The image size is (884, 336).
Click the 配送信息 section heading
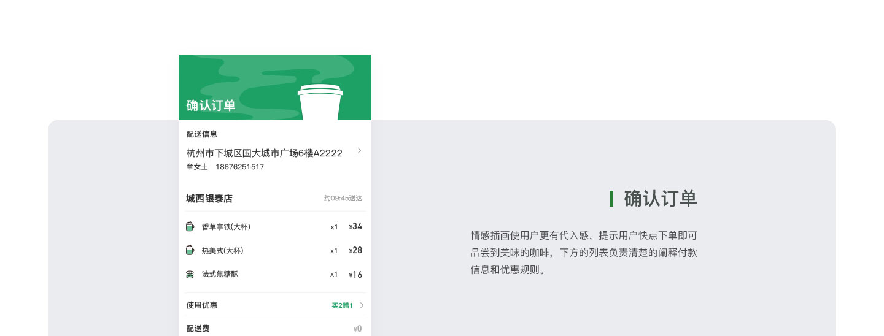(x=201, y=134)
